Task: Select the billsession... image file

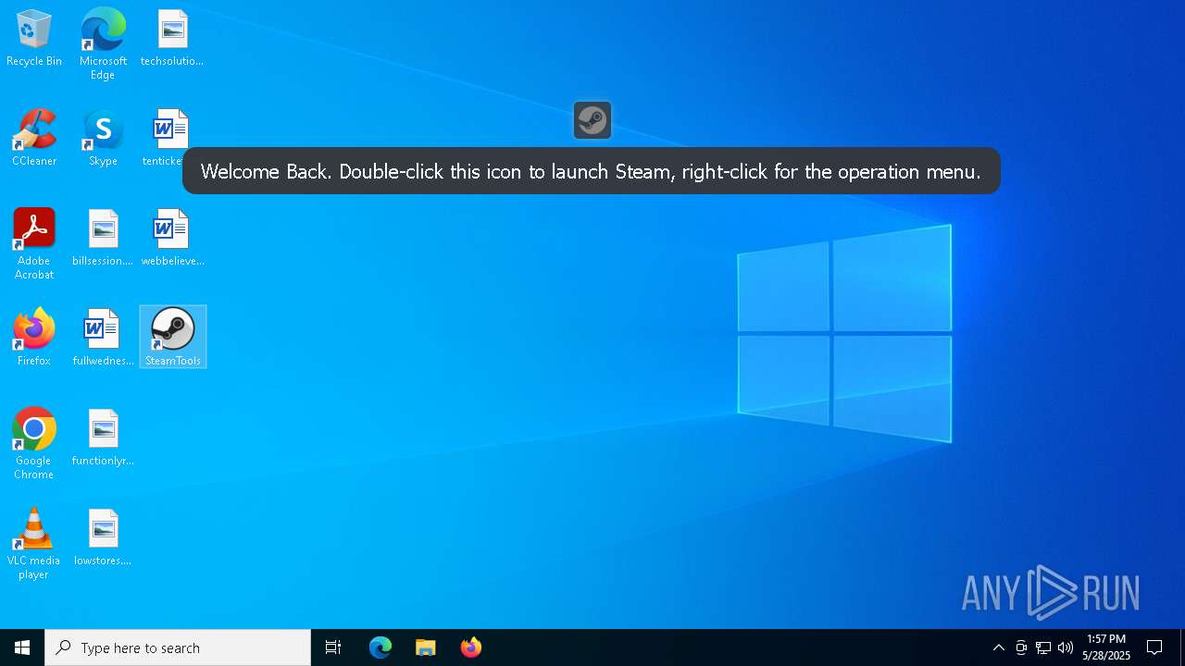Action: 103,239
